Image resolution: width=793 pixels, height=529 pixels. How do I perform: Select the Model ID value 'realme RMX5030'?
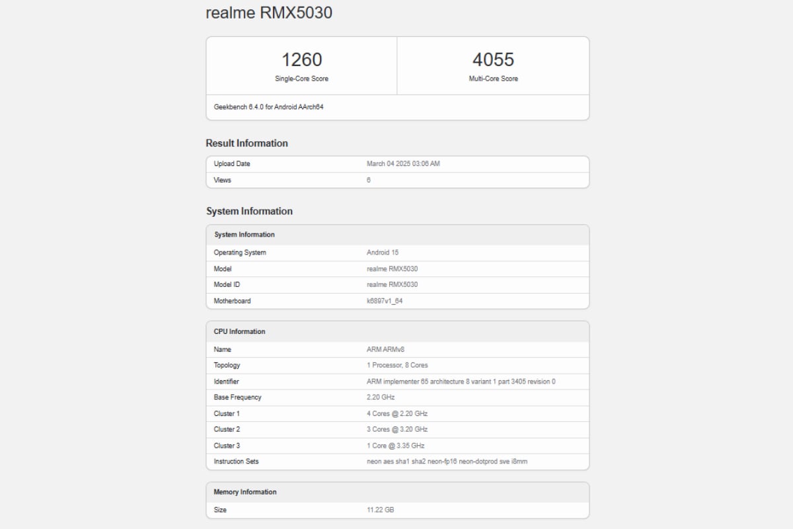(392, 284)
